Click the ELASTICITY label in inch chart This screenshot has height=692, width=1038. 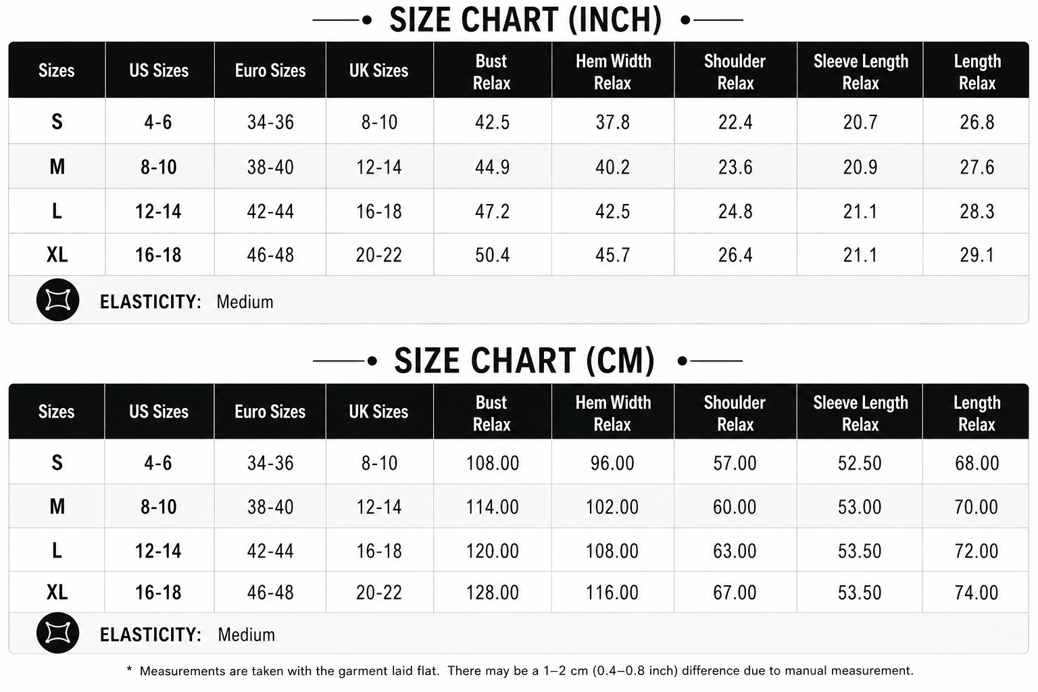pyautogui.click(x=151, y=301)
